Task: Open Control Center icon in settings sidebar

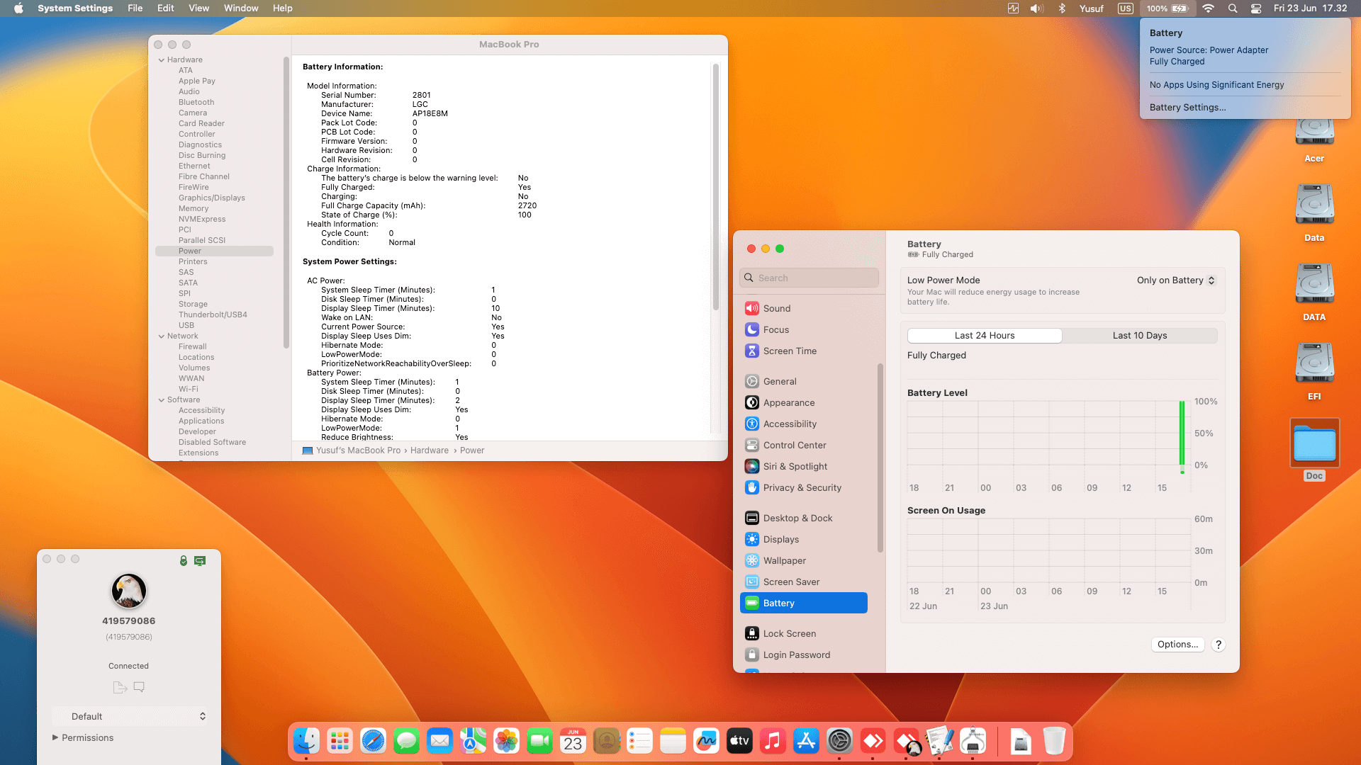Action: [x=752, y=445]
